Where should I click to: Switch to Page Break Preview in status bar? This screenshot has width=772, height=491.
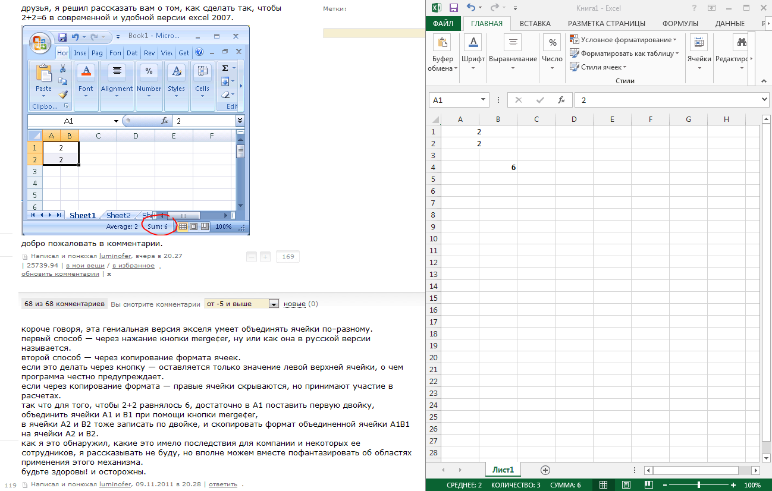tap(644, 485)
